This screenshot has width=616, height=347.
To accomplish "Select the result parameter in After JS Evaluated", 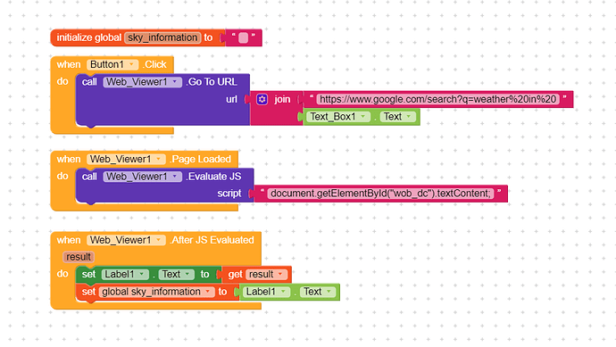I will pos(79,257).
